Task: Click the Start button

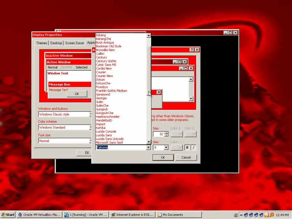Action: (x=8, y=215)
